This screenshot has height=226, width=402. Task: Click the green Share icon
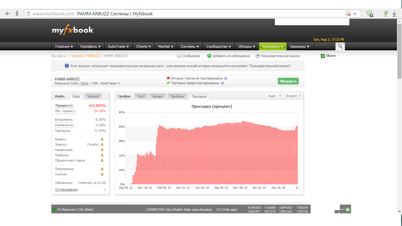(x=323, y=56)
